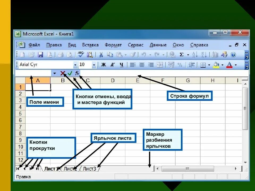Expand the Name Box dropdown arrow
The width and height of the screenshot is (255, 191).
54,73
